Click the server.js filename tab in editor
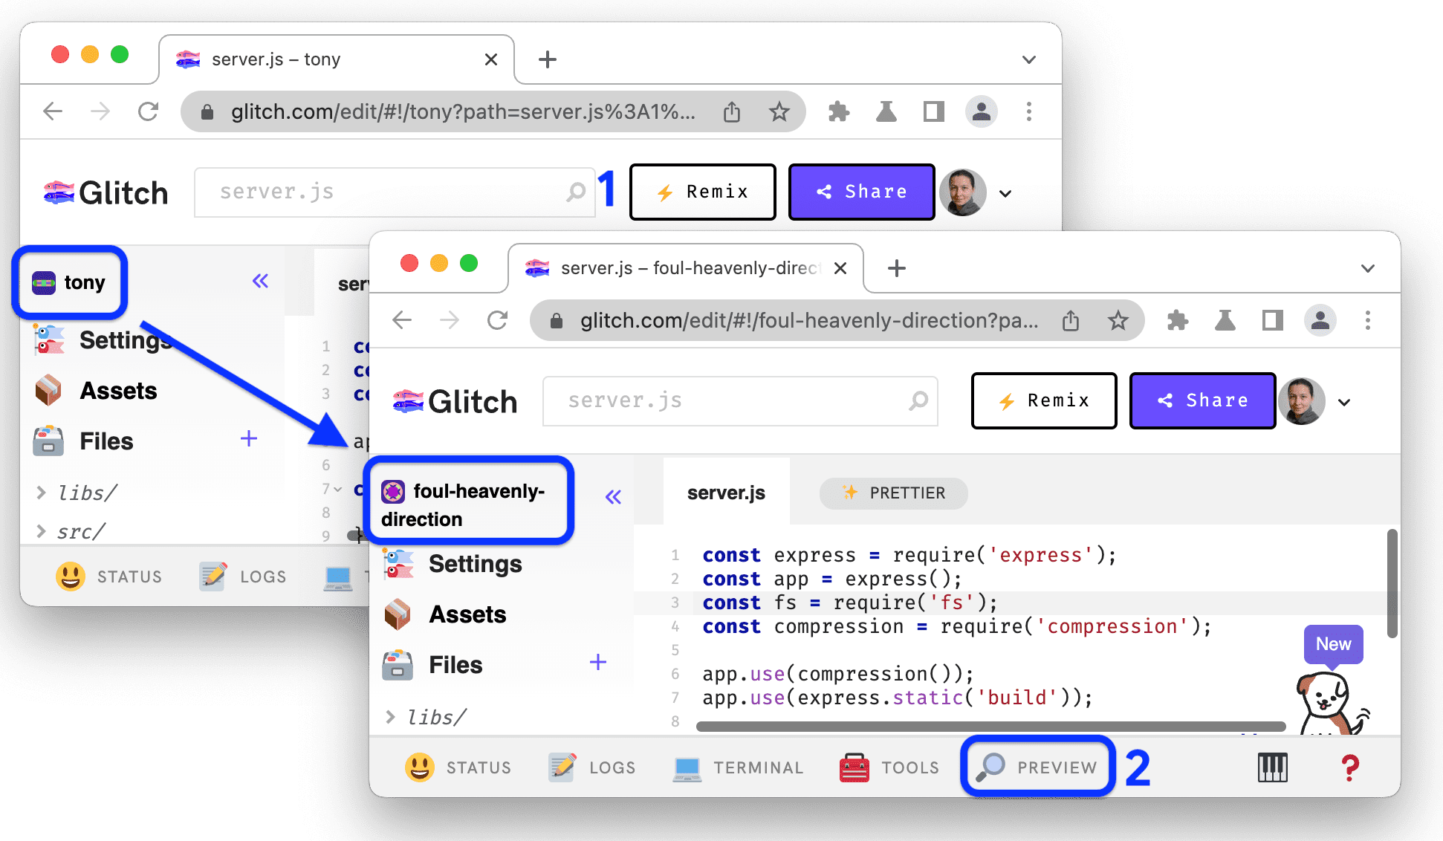 point(727,490)
